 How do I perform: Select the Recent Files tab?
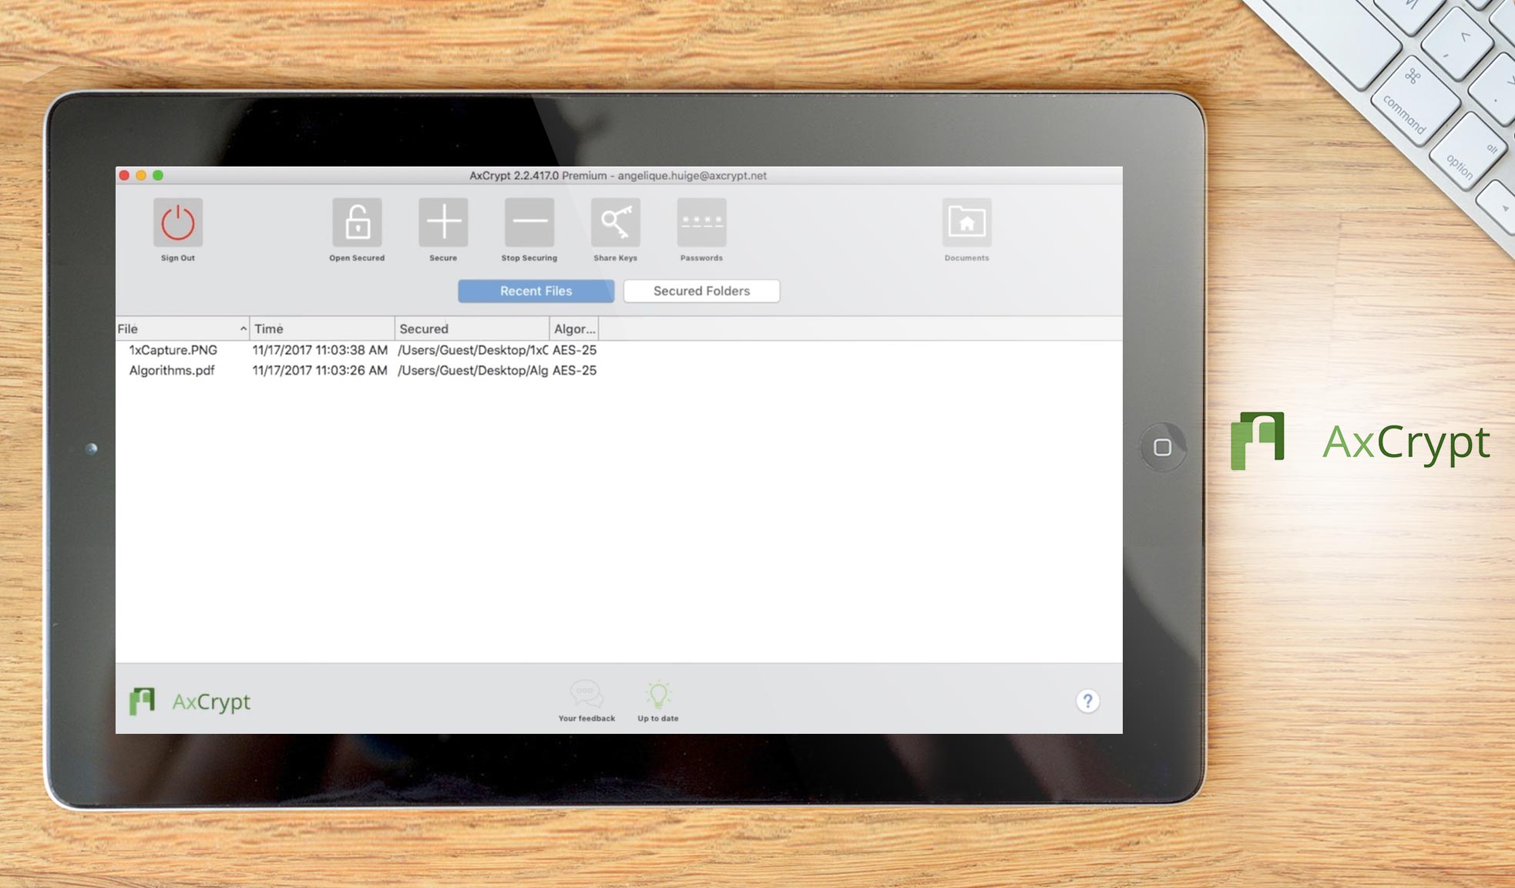[x=536, y=291]
